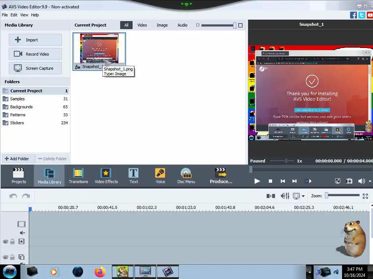The height and width of the screenshot is (279, 373).
Task: Launch Produce to export the video
Action: [221, 176]
